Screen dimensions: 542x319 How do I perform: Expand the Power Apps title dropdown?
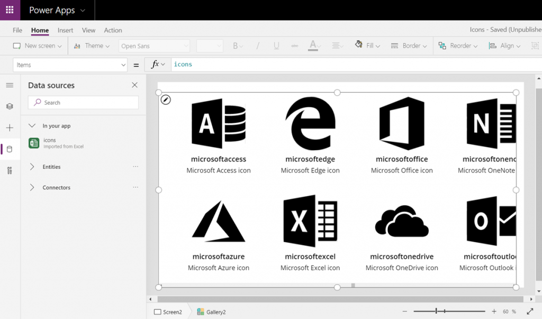(x=83, y=11)
